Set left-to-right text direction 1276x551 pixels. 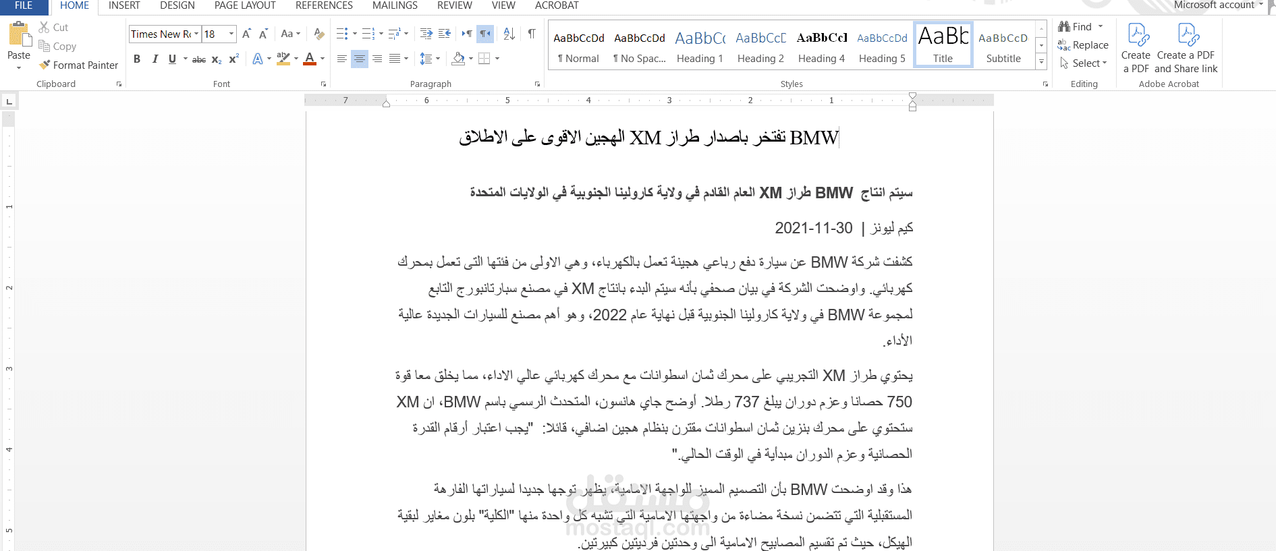pyautogui.click(x=467, y=34)
